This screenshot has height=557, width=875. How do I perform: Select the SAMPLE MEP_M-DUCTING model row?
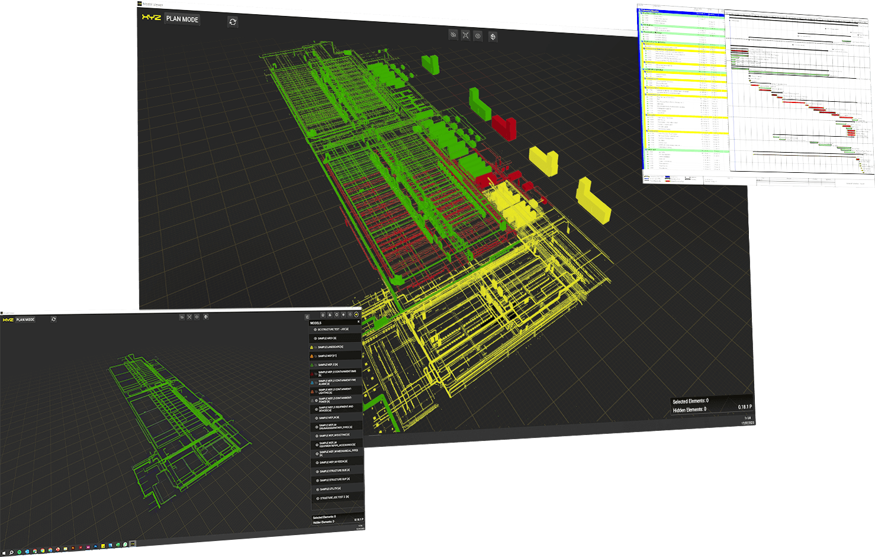coord(337,435)
